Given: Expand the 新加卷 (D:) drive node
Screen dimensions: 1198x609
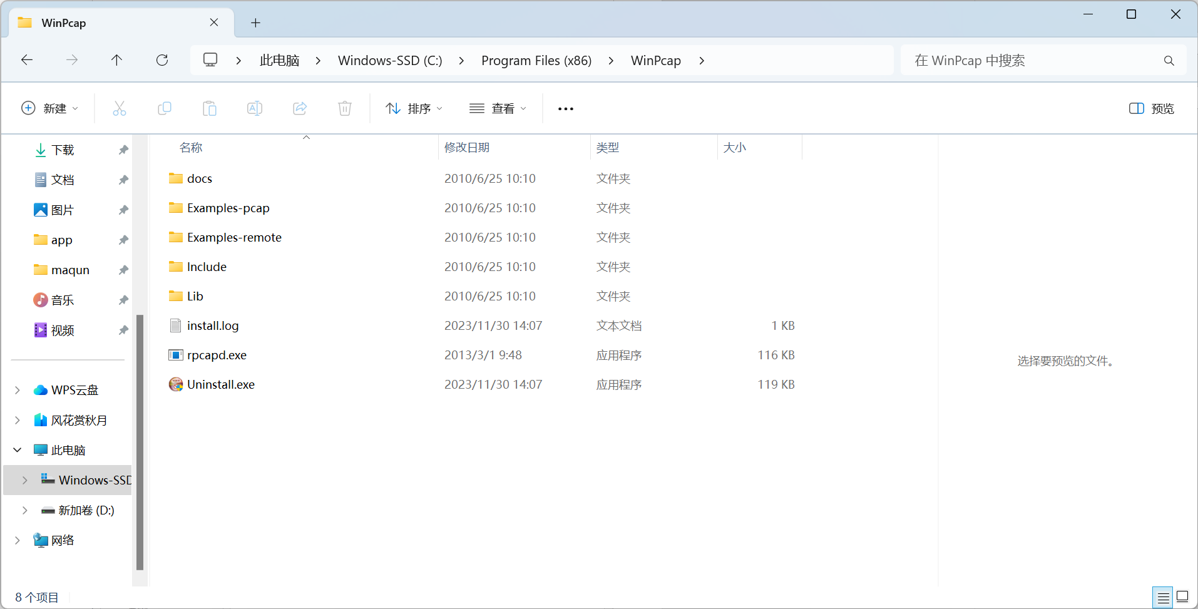Looking at the screenshot, I should [x=25, y=510].
